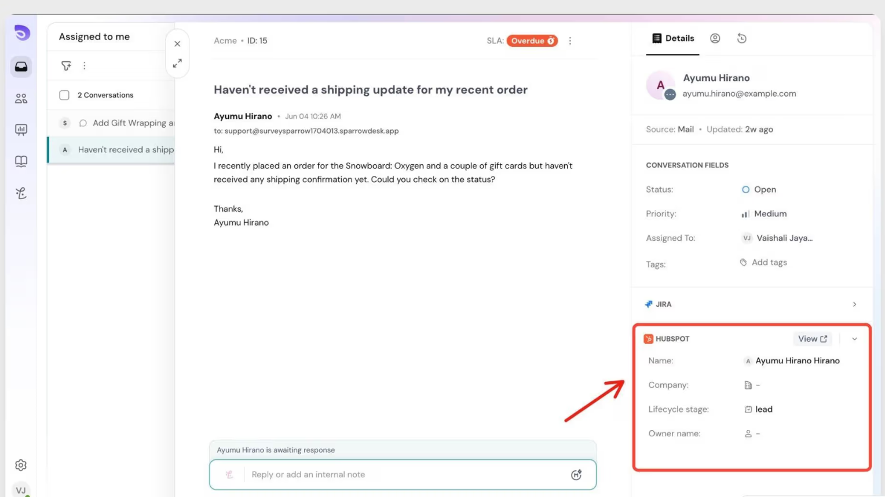The height and width of the screenshot is (497, 885).
Task: Collapse the HubSpot section chevron
Action: coord(854,339)
